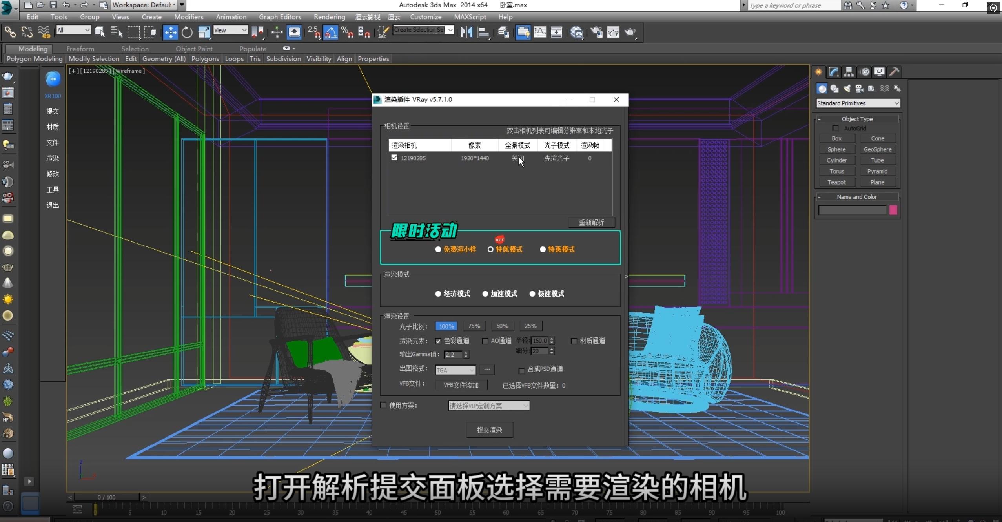Click the Mirror tool icon
Screen dimensions: 1002x522
466,32
